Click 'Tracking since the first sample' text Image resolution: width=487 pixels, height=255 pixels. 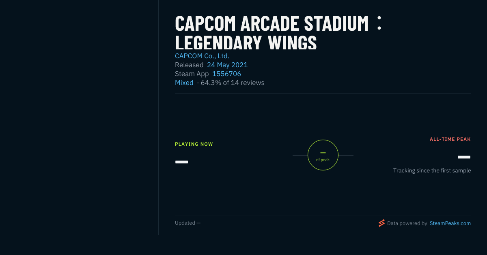point(432,171)
